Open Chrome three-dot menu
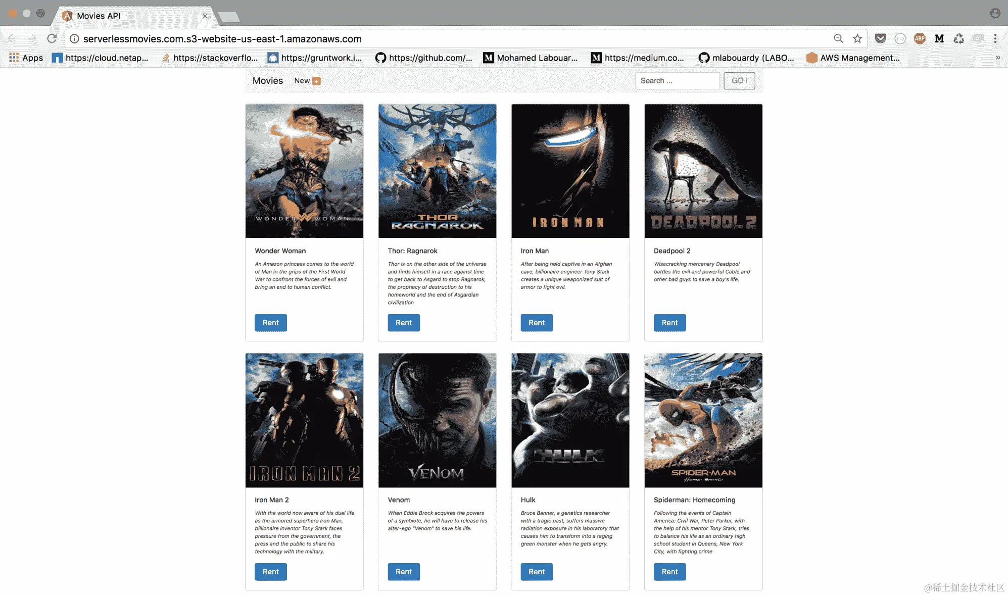 pos(995,38)
